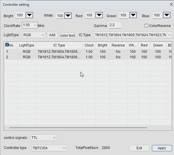This screenshot has height=155, width=174.
Task: Open the Green value dropdown arrow
Action: (x=133, y=15)
